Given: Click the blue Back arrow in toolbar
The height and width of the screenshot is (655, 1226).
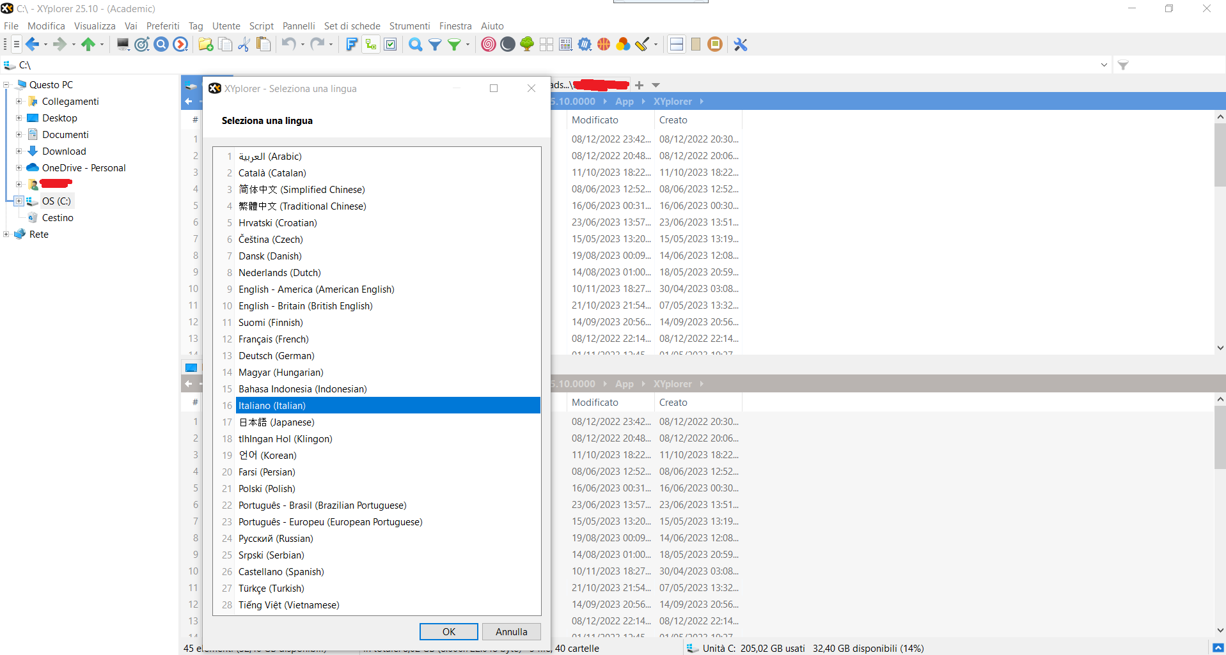Looking at the screenshot, I should click(x=32, y=44).
